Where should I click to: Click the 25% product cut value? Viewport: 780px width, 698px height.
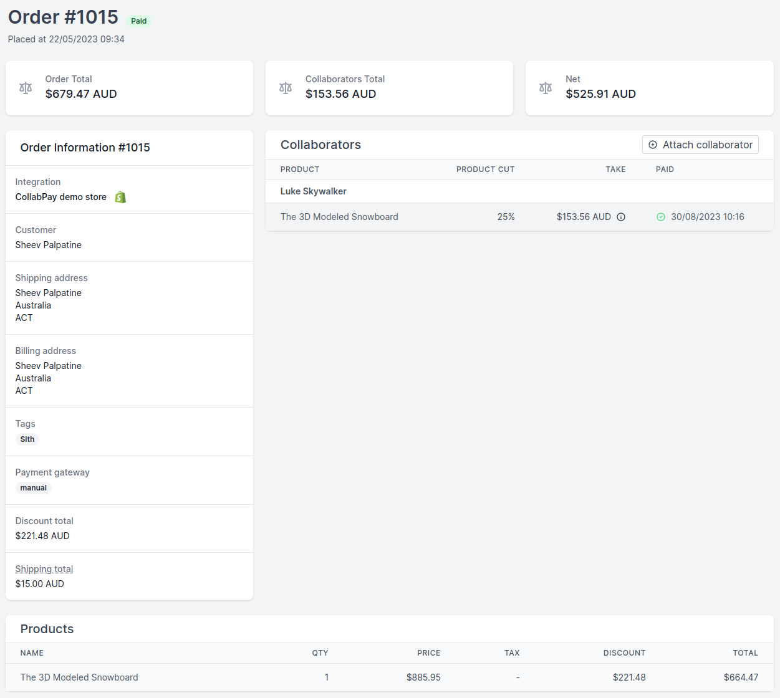click(506, 217)
